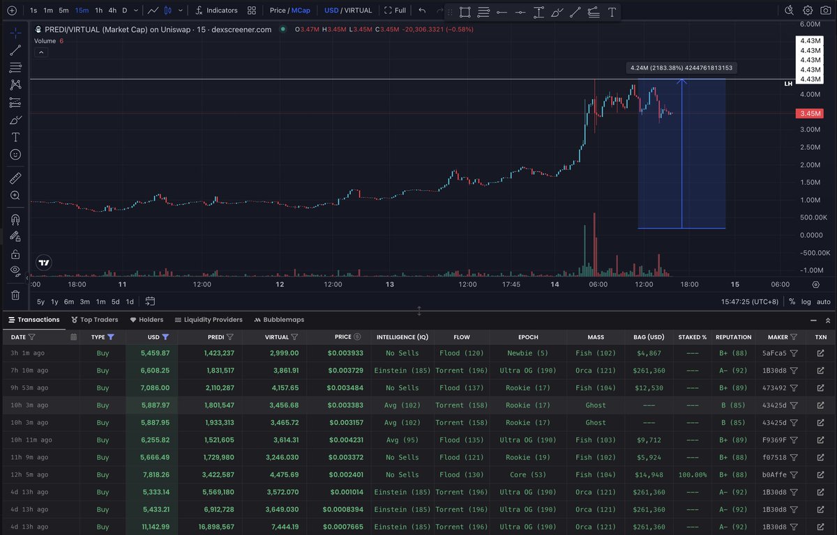Activate the zoom in tool
The height and width of the screenshot is (535, 837).
click(x=15, y=196)
